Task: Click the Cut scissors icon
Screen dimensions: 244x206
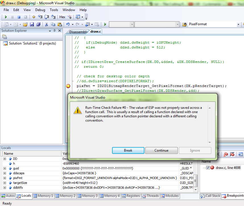Action: pyautogui.click(x=46, y=24)
